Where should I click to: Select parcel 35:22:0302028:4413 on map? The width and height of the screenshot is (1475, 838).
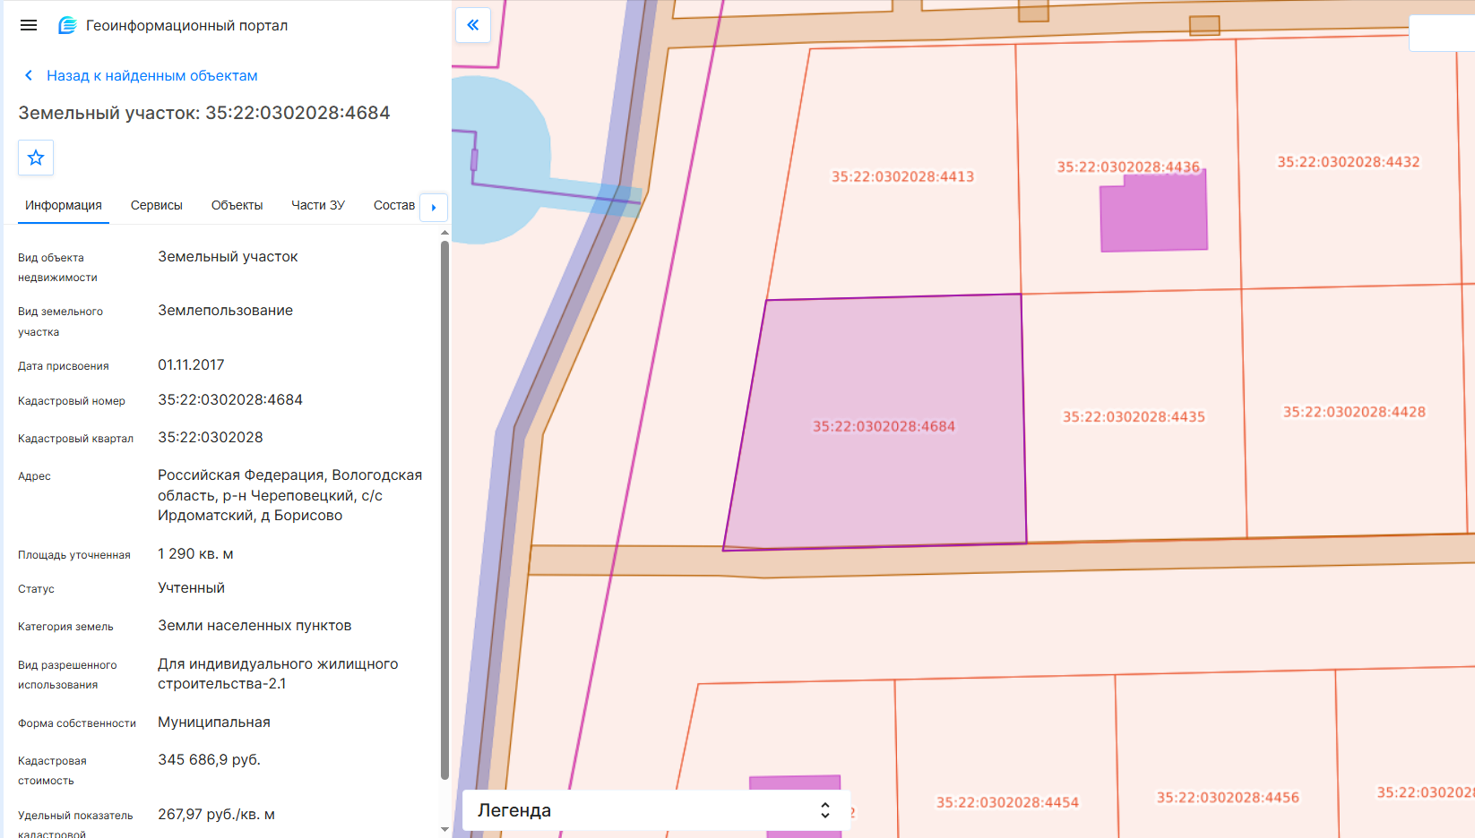point(902,176)
